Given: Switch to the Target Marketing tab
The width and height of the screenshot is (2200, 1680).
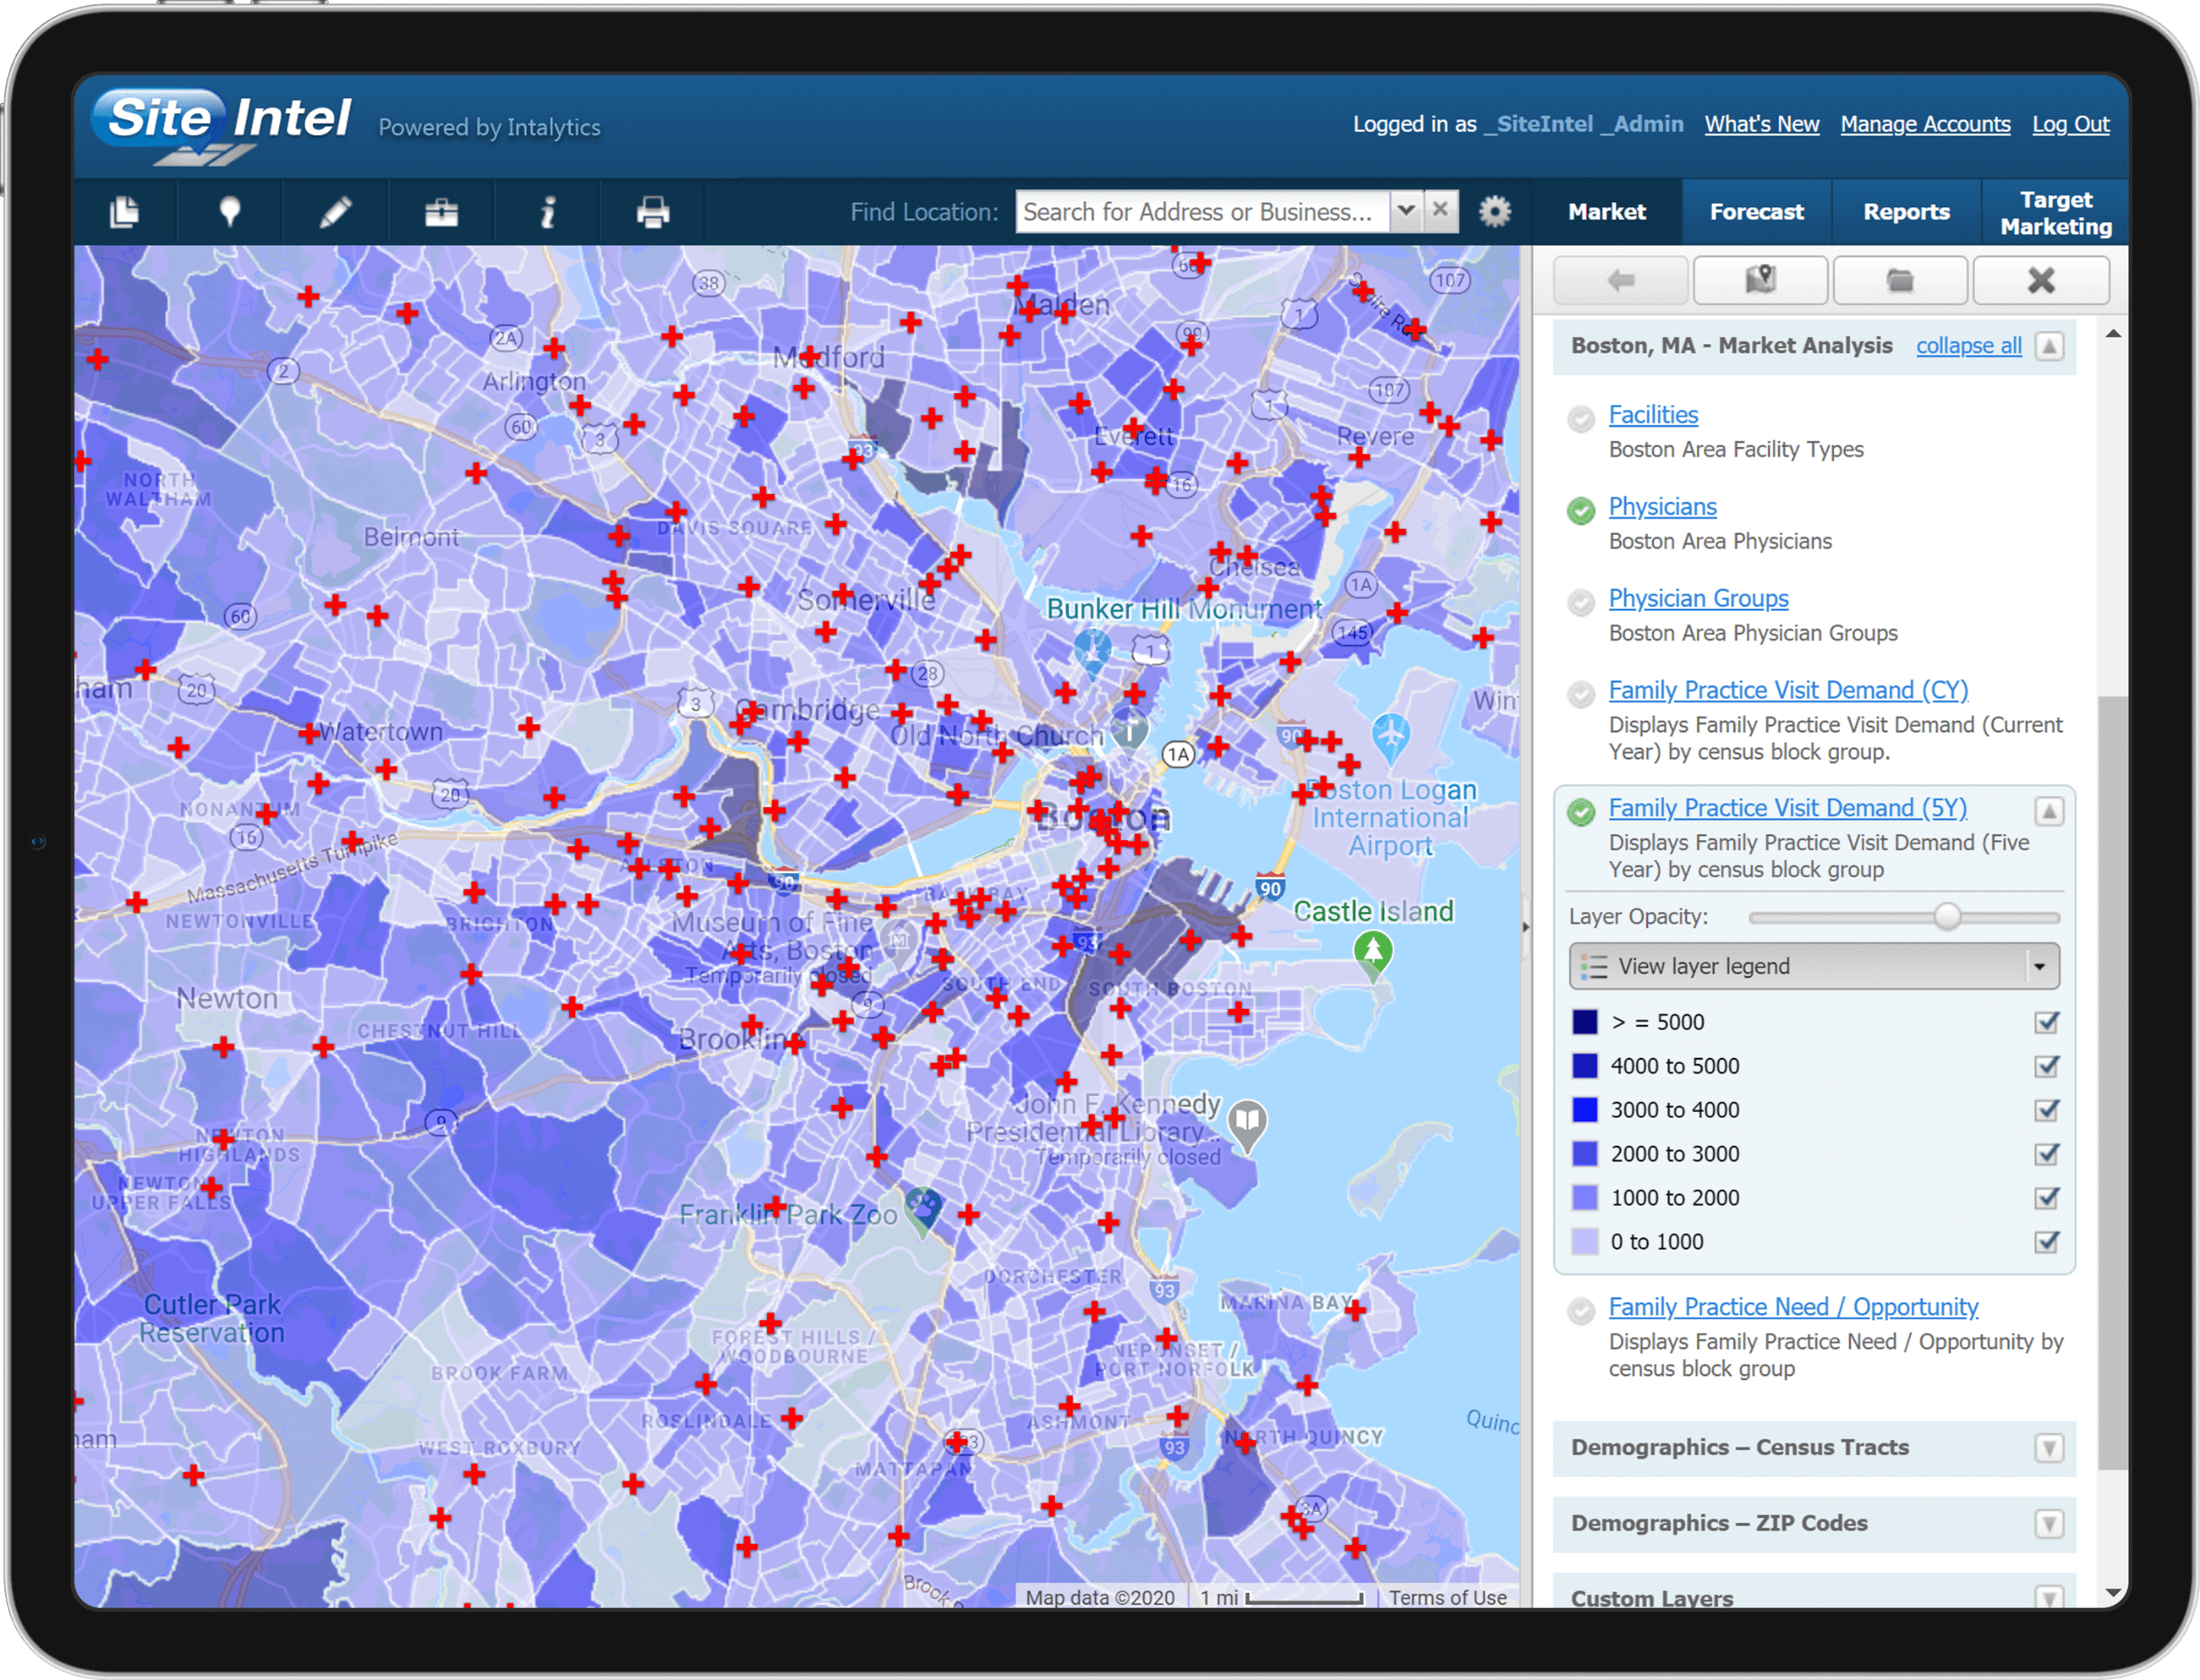Looking at the screenshot, I should click(x=2055, y=212).
